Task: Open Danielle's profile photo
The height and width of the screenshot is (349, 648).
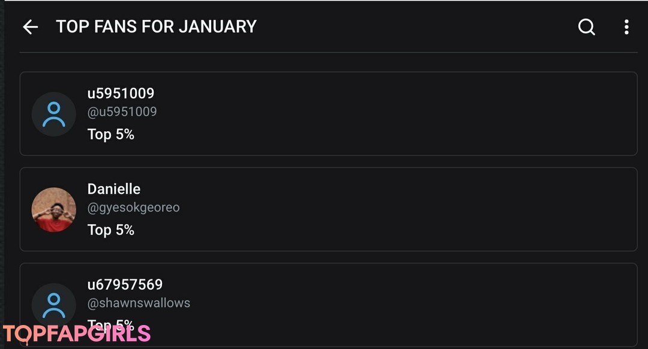Action: pyautogui.click(x=53, y=209)
